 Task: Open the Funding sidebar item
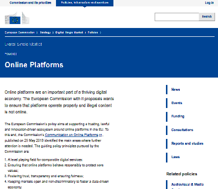(x=178, y=116)
